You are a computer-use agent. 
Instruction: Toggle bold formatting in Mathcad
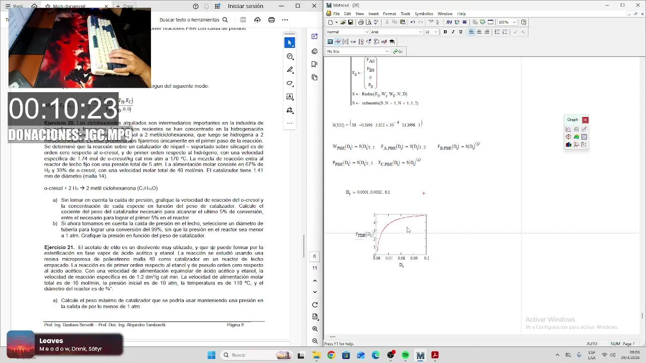click(x=445, y=32)
